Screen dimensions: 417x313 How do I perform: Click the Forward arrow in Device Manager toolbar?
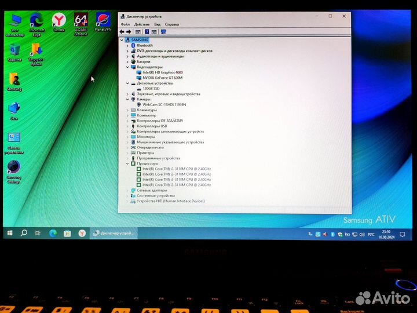tap(129, 32)
